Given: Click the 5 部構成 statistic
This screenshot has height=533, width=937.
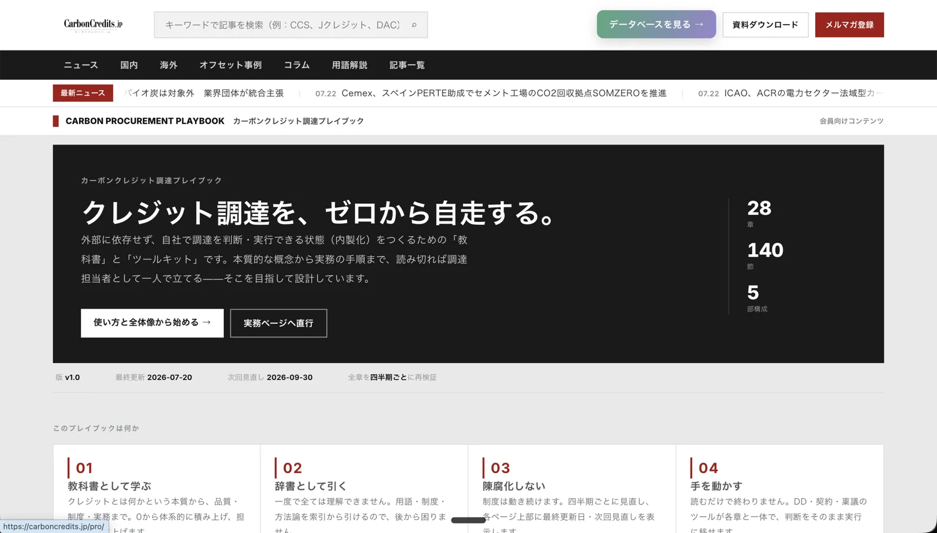Looking at the screenshot, I should [x=757, y=298].
